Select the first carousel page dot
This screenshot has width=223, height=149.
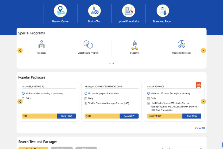click(x=110, y=64)
